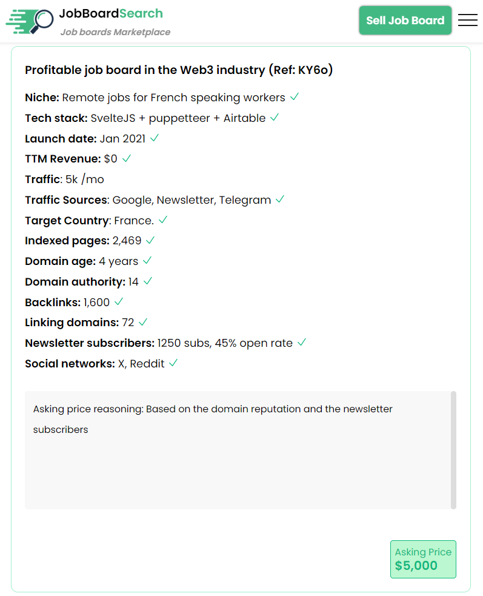Click the Social networks verified checkmark
Screen dimensions: 483x596
[x=173, y=363]
